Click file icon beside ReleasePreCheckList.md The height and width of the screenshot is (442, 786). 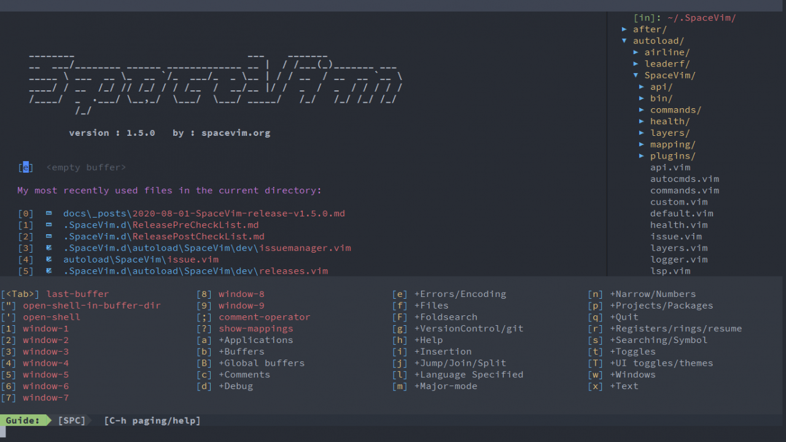[x=49, y=225]
